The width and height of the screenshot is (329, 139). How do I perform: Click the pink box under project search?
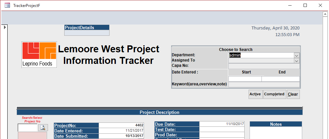tap(32, 135)
